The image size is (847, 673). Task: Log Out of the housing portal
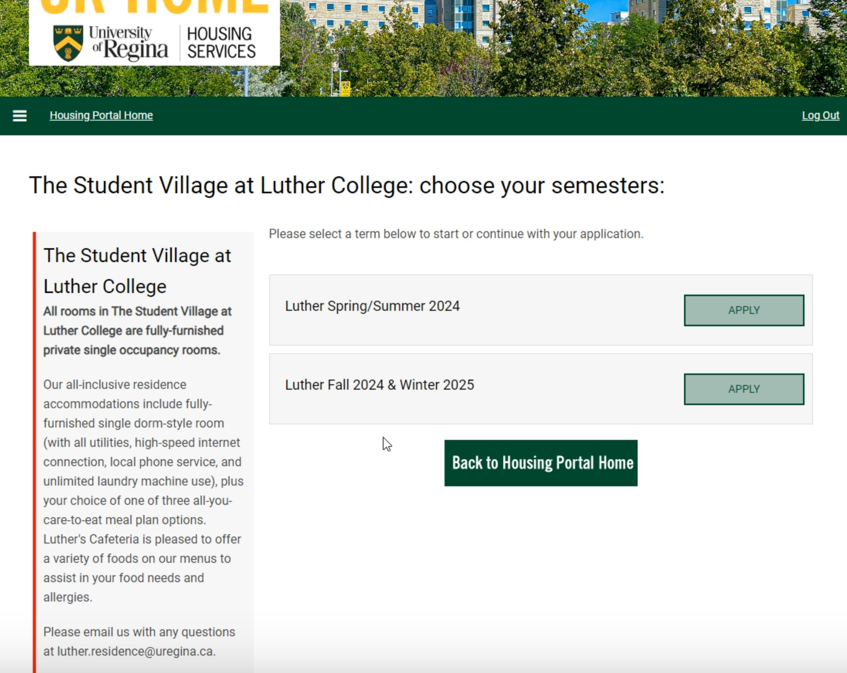point(820,115)
